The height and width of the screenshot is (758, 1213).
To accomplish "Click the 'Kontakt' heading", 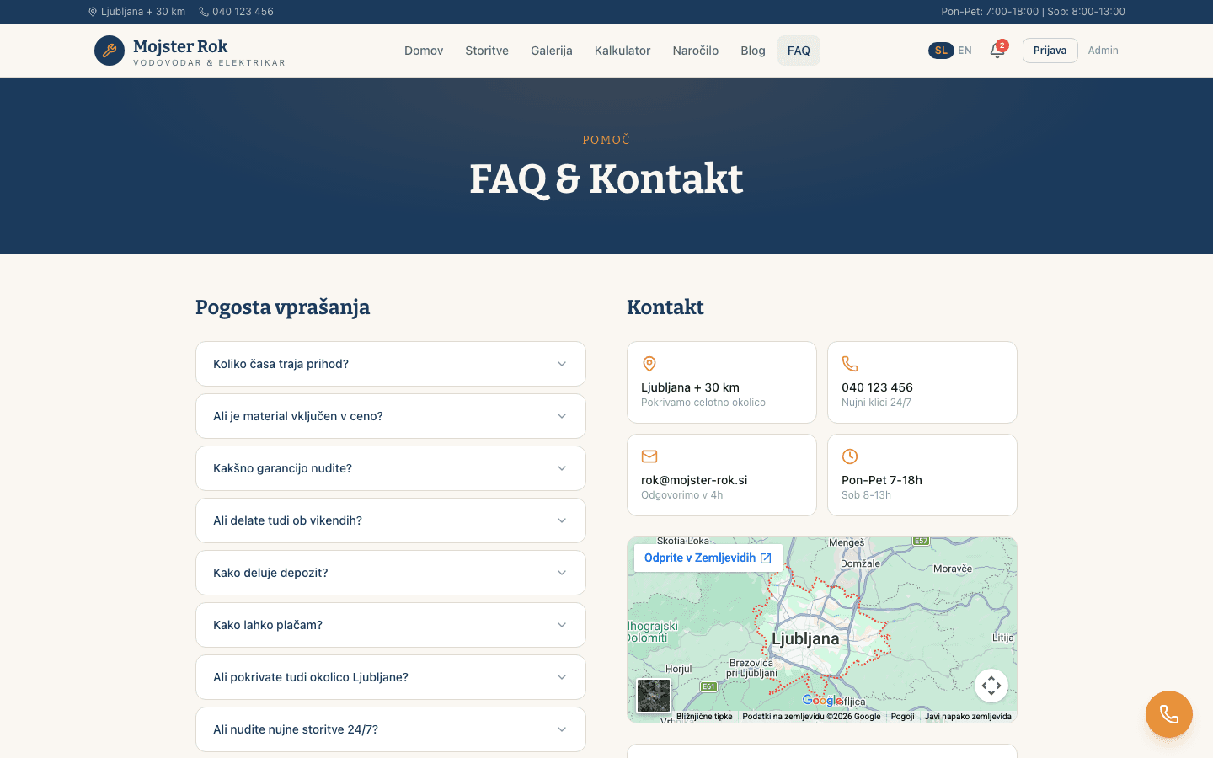I will pyautogui.click(x=665, y=307).
